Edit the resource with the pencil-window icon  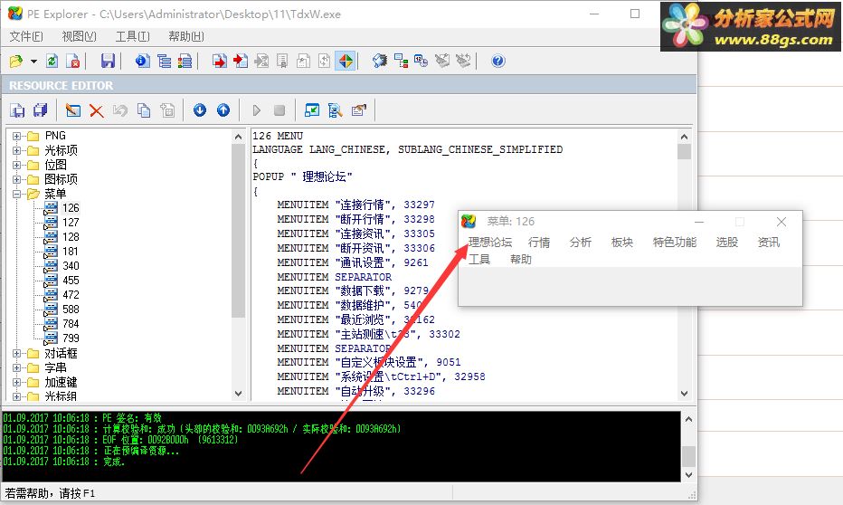coord(73,110)
